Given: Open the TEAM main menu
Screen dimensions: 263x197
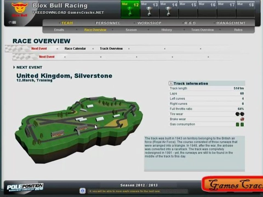Looking at the screenshot, I should pos(67,23).
